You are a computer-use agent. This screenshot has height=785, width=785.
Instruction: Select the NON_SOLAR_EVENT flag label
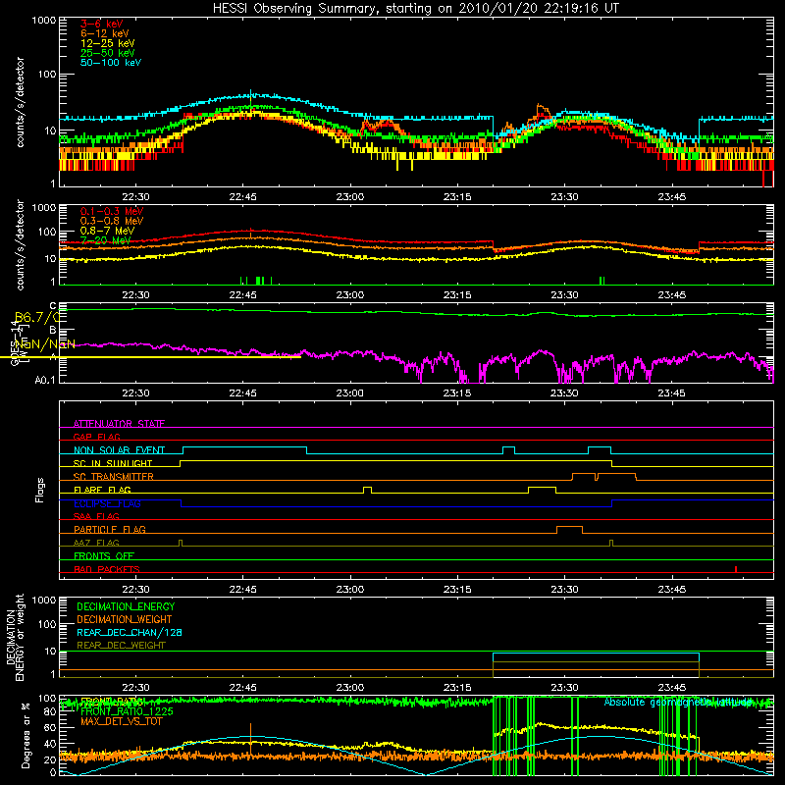coord(119,450)
